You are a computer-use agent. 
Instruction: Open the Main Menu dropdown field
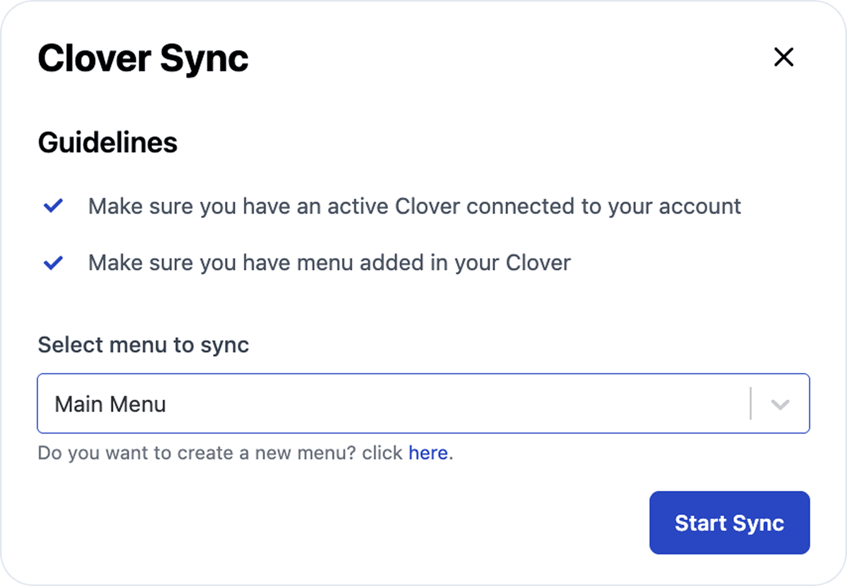click(423, 404)
